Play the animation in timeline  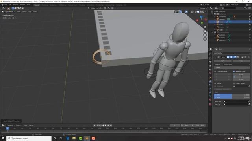[x=106, y=125]
